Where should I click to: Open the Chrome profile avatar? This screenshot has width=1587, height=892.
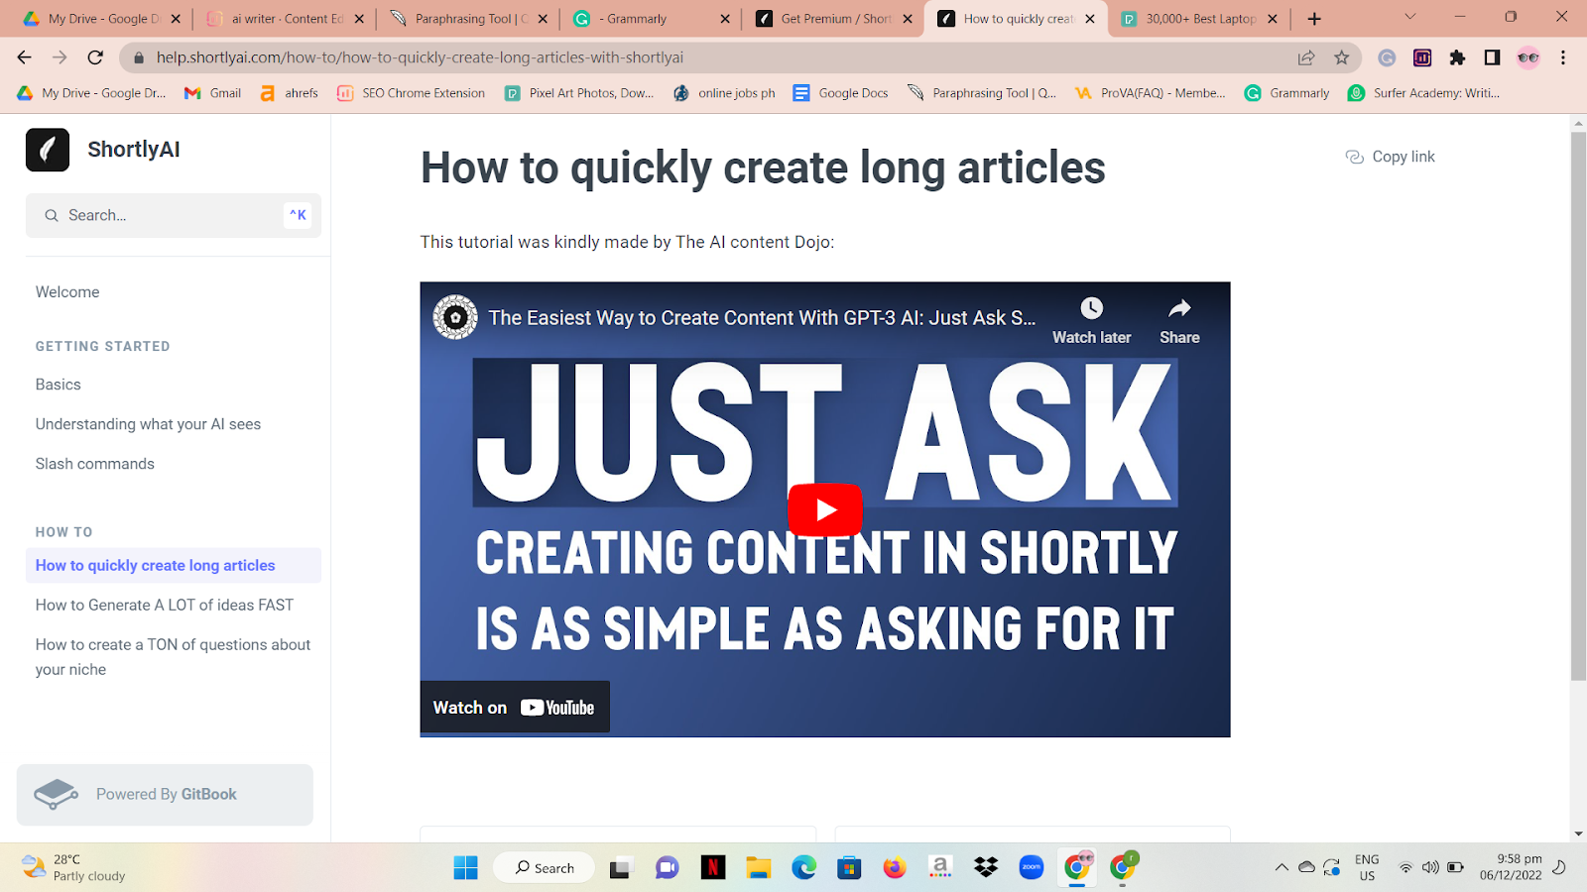[1528, 57]
